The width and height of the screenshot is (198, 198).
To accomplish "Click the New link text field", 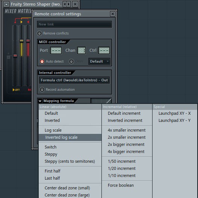I will click(x=74, y=24).
